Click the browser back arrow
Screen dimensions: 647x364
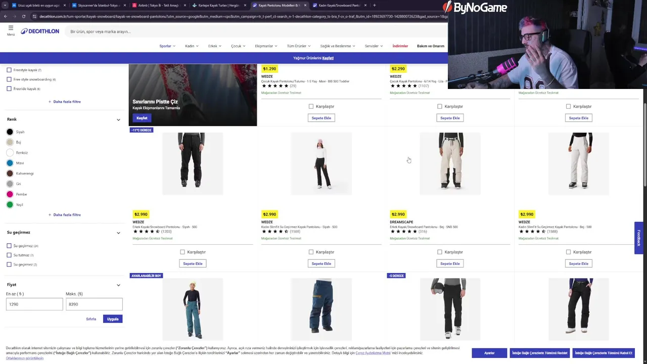click(x=5, y=16)
